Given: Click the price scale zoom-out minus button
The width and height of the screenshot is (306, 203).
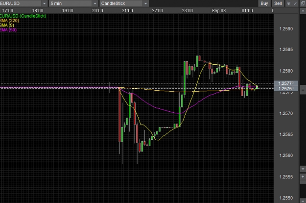Looking at the screenshot, I should 303,201.
